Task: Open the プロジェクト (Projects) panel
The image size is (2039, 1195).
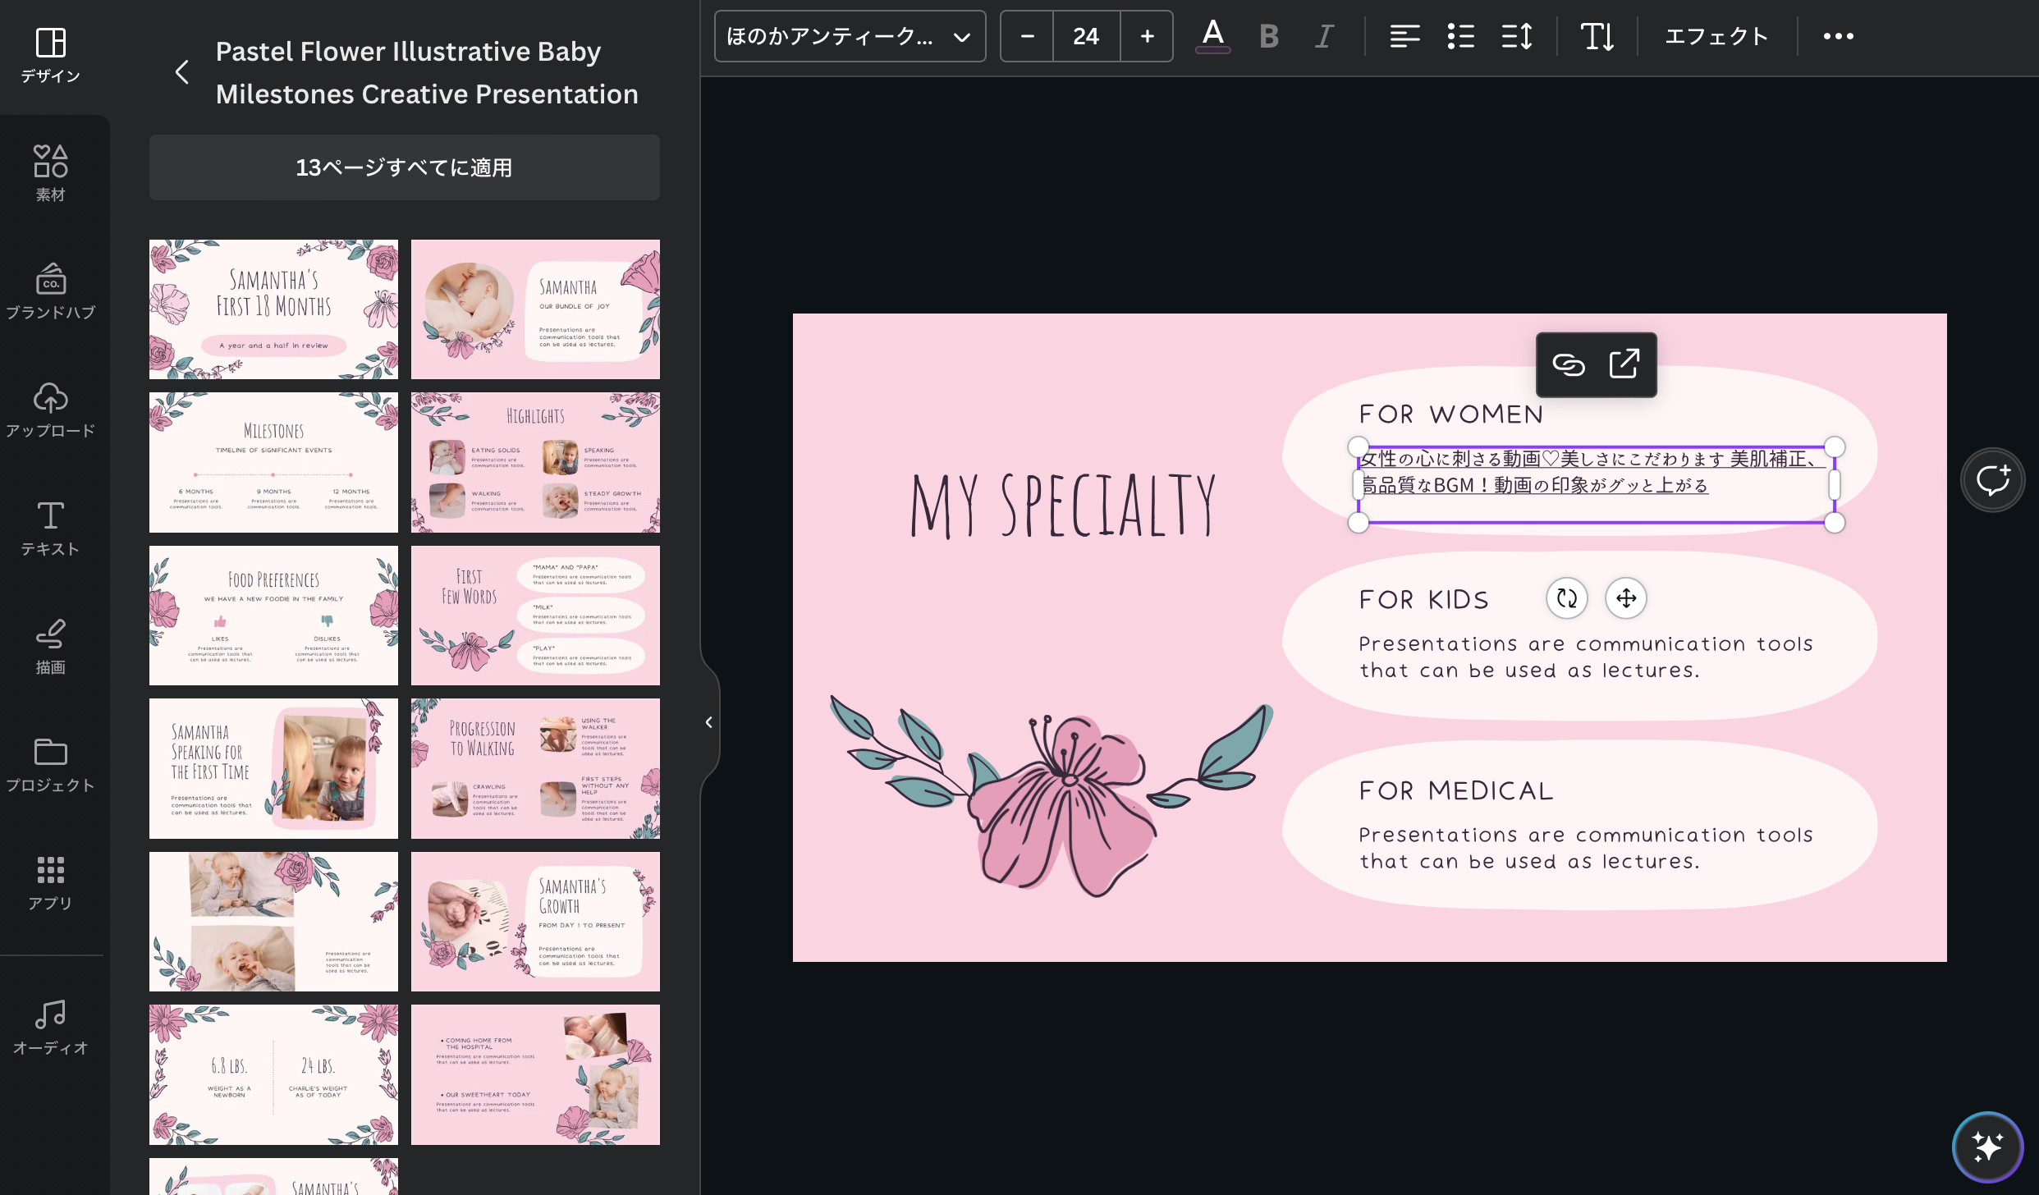Action: pos(50,764)
